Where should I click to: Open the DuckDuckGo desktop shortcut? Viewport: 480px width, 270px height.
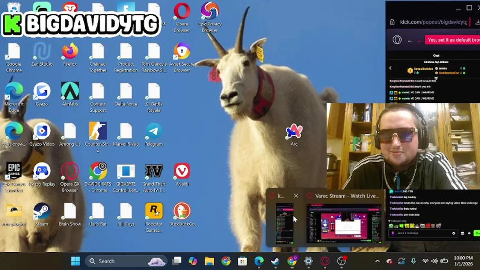182,215
